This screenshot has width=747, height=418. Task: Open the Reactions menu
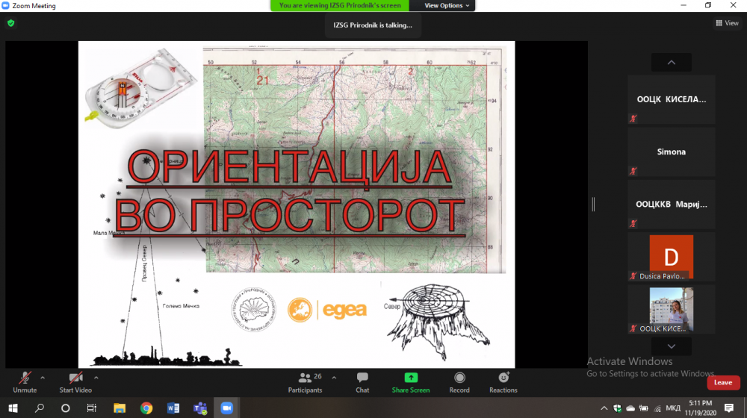[x=503, y=382]
